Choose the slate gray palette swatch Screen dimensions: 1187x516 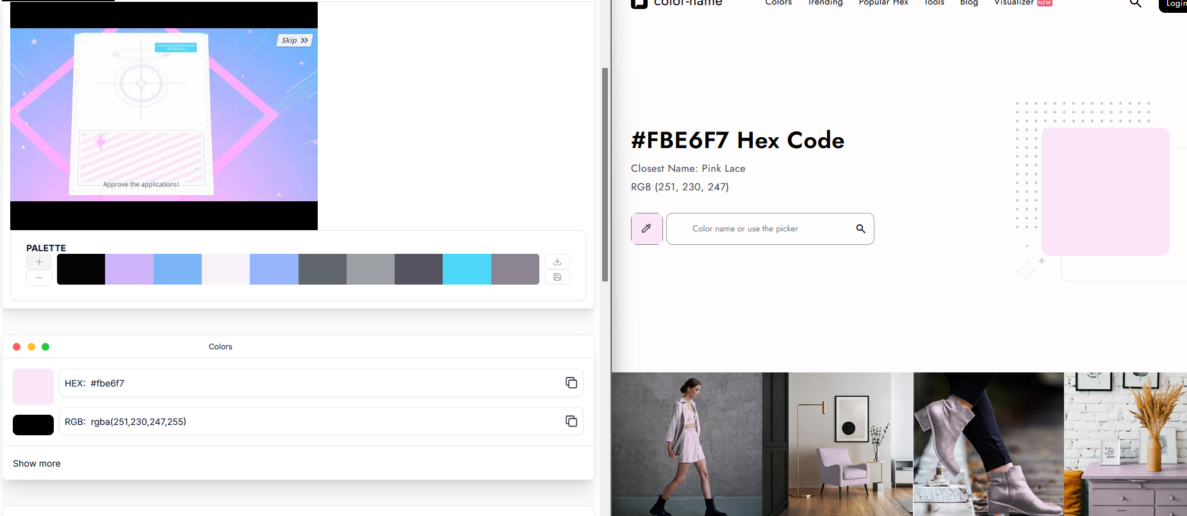point(322,269)
